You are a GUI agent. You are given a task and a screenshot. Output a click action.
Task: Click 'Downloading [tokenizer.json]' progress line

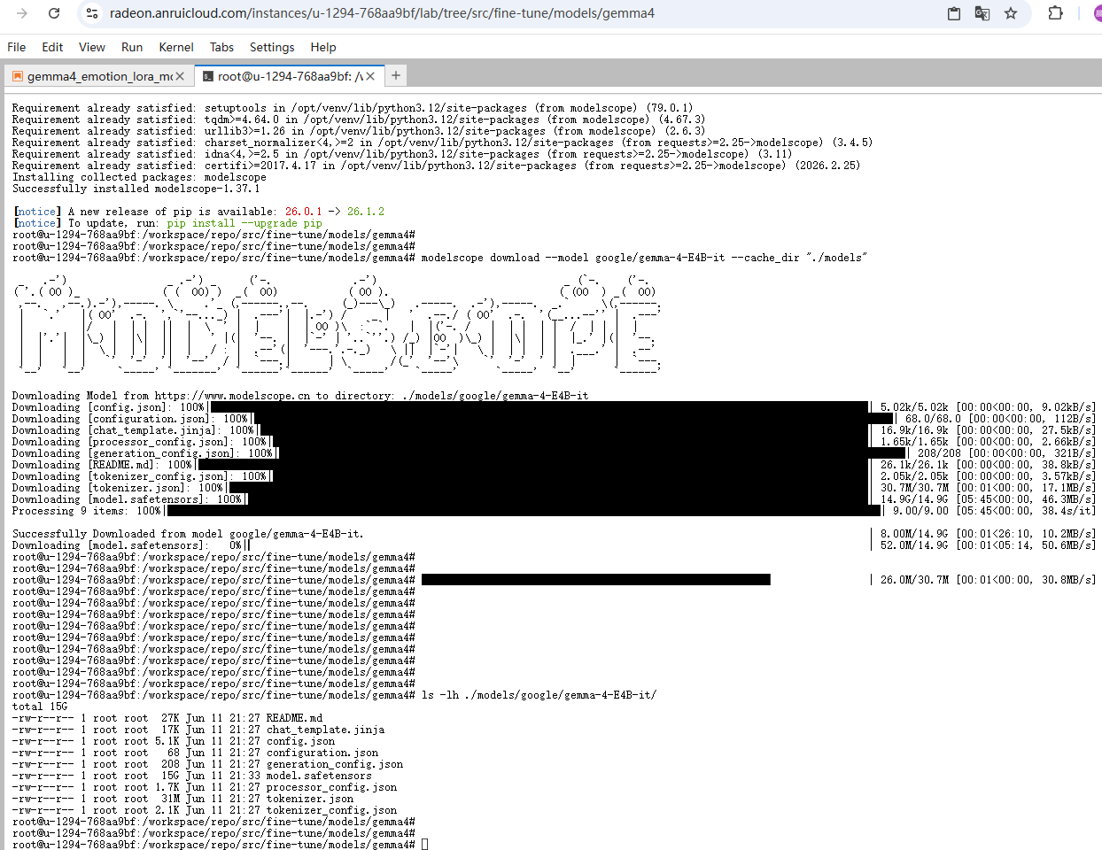pyautogui.click(x=554, y=488)
